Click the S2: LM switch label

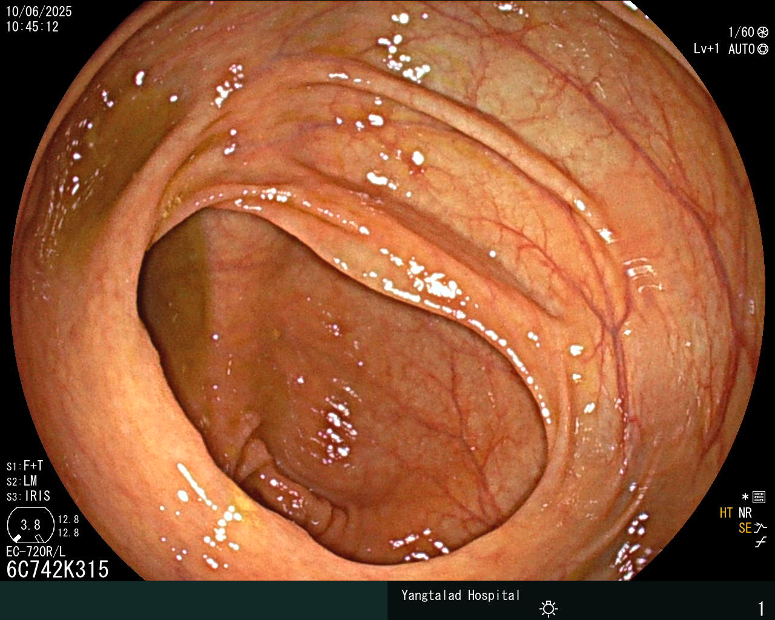tap(22, 481)
